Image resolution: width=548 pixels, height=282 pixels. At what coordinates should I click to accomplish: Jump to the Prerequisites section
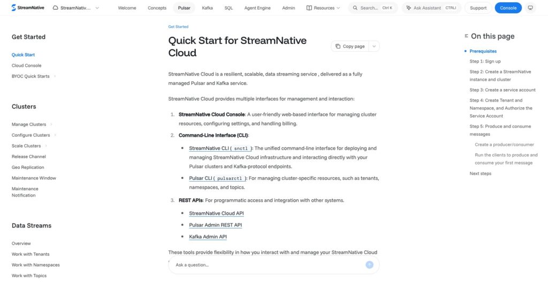(483, 51)
